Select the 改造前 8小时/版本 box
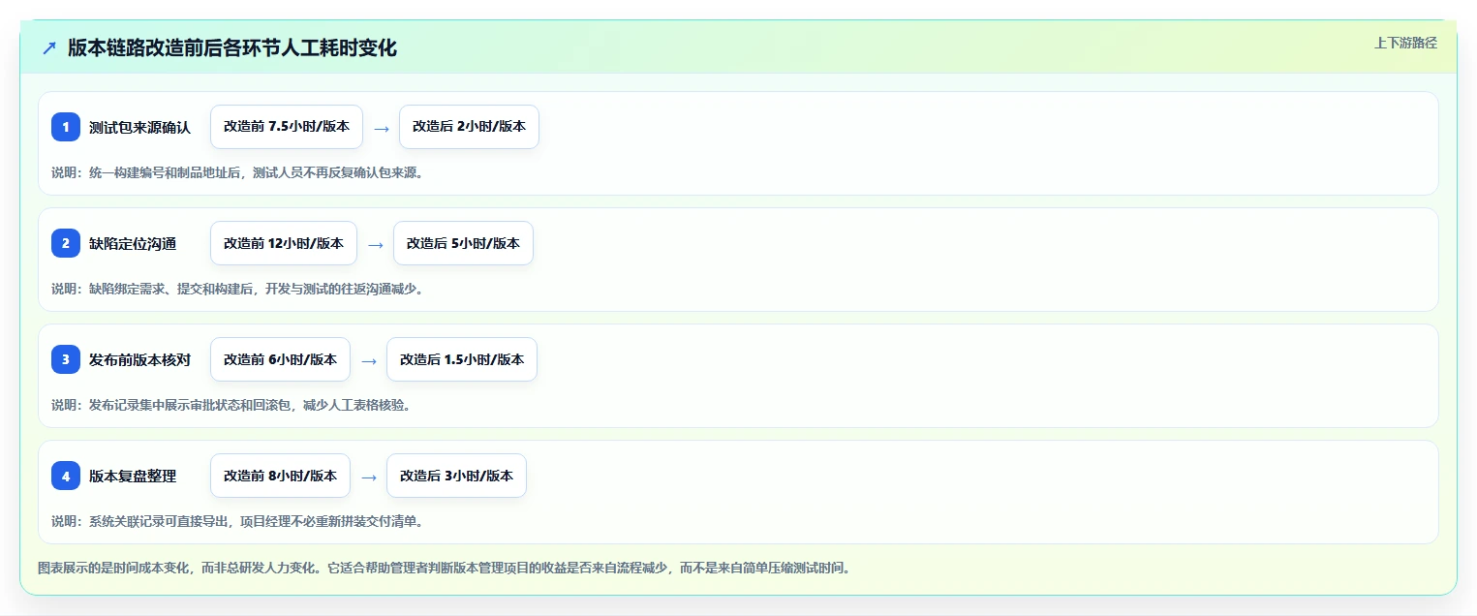This screenshot has width=1477, height=616. click(280, 476)
